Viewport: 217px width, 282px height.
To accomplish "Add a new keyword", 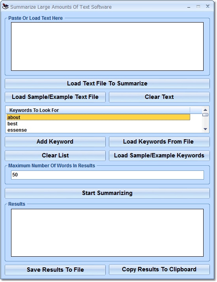I will pos(55,142).
